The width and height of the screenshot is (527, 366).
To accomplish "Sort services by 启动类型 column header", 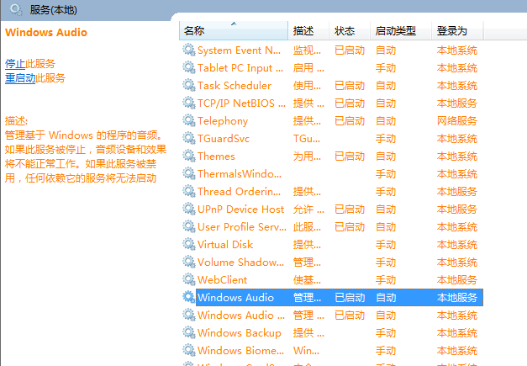I will point(401,30).
